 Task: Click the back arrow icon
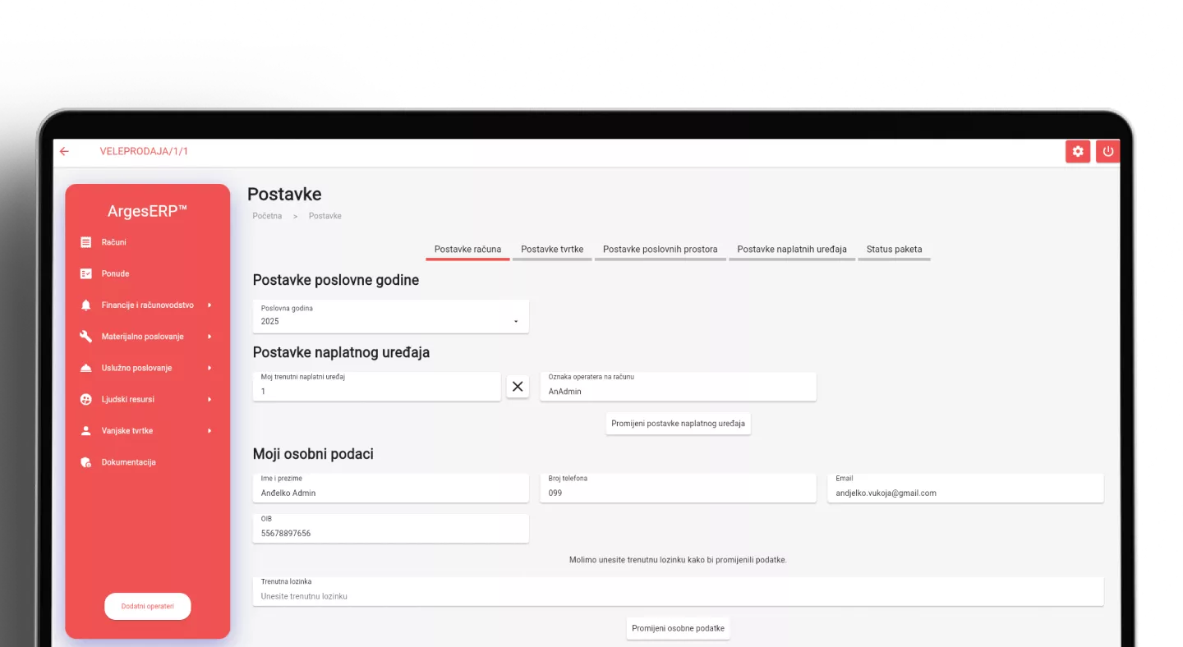point(64,151)
